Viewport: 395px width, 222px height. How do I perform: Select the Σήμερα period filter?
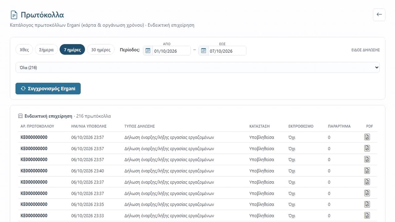point(46,50)
